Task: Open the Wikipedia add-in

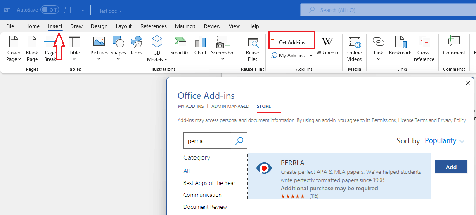Action: tap(327, 46)
